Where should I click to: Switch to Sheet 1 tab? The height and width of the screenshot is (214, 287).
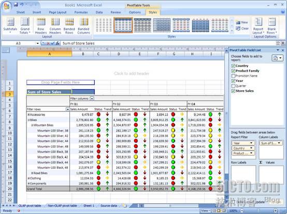pos(89,206)
